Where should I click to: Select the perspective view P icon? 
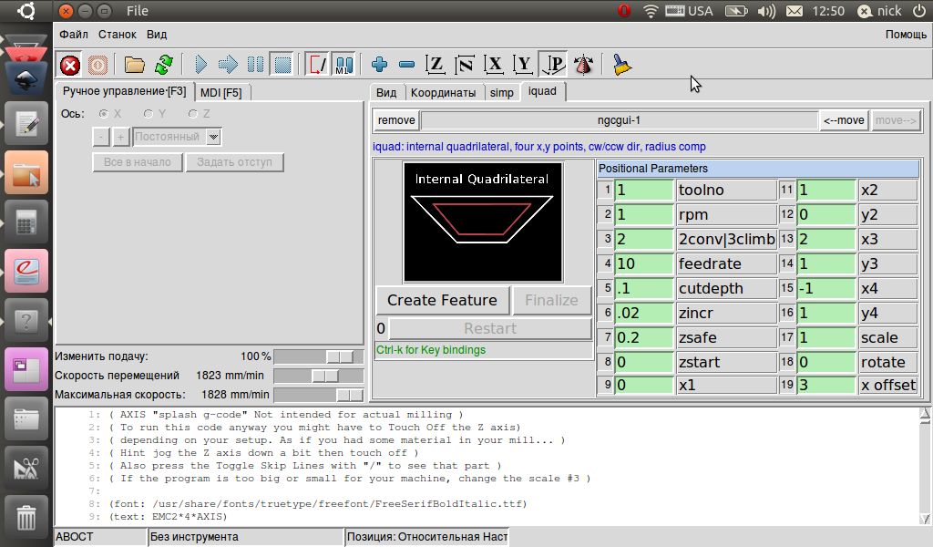[x=552, y=65]
